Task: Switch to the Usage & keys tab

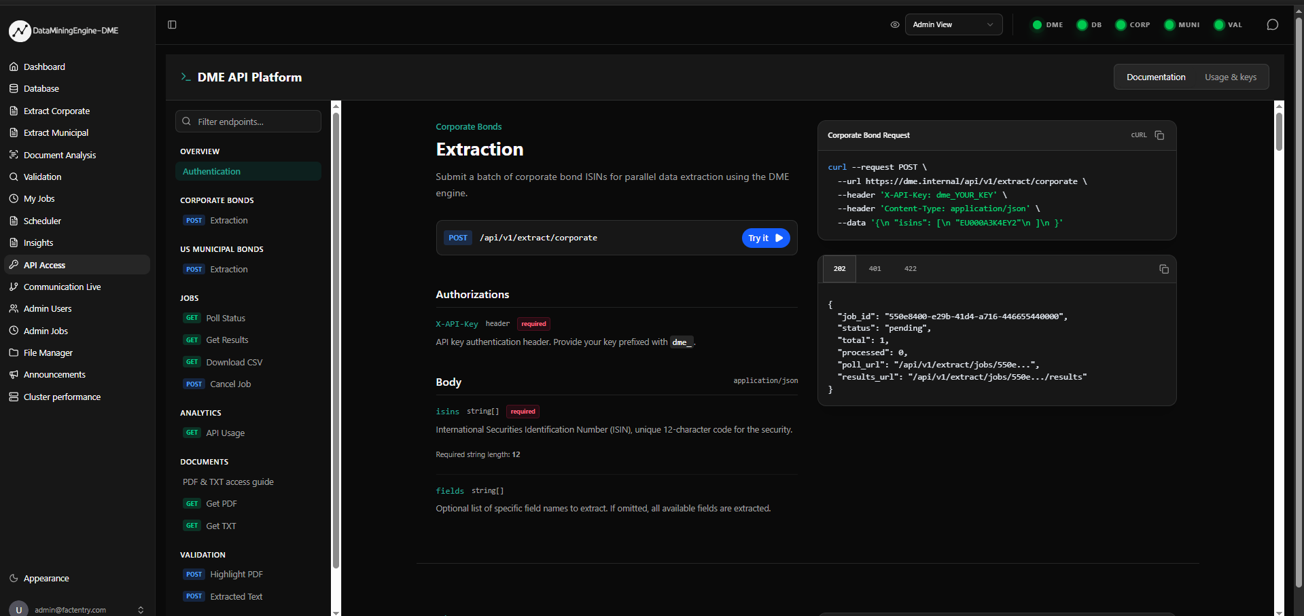Action: coord(1230,77)
